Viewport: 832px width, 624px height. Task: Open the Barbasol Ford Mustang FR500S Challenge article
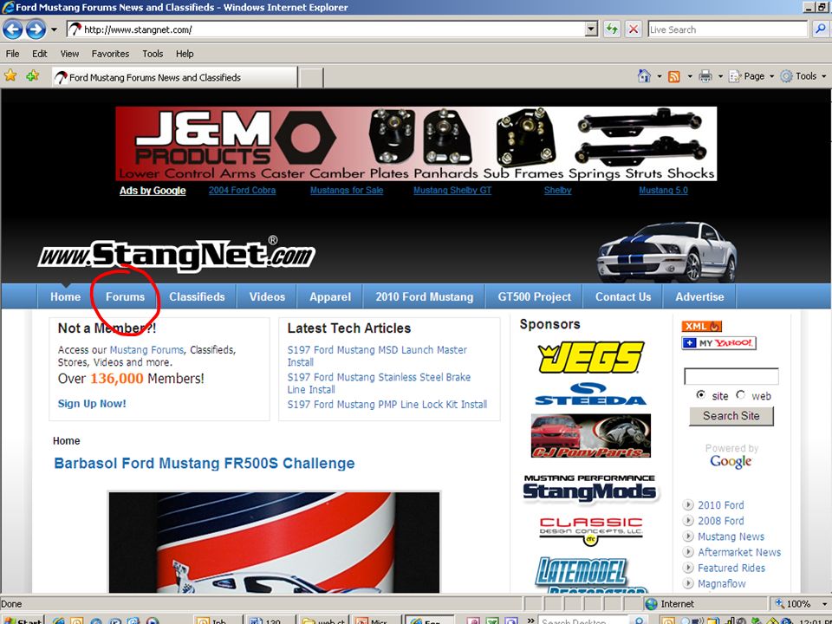205,463
